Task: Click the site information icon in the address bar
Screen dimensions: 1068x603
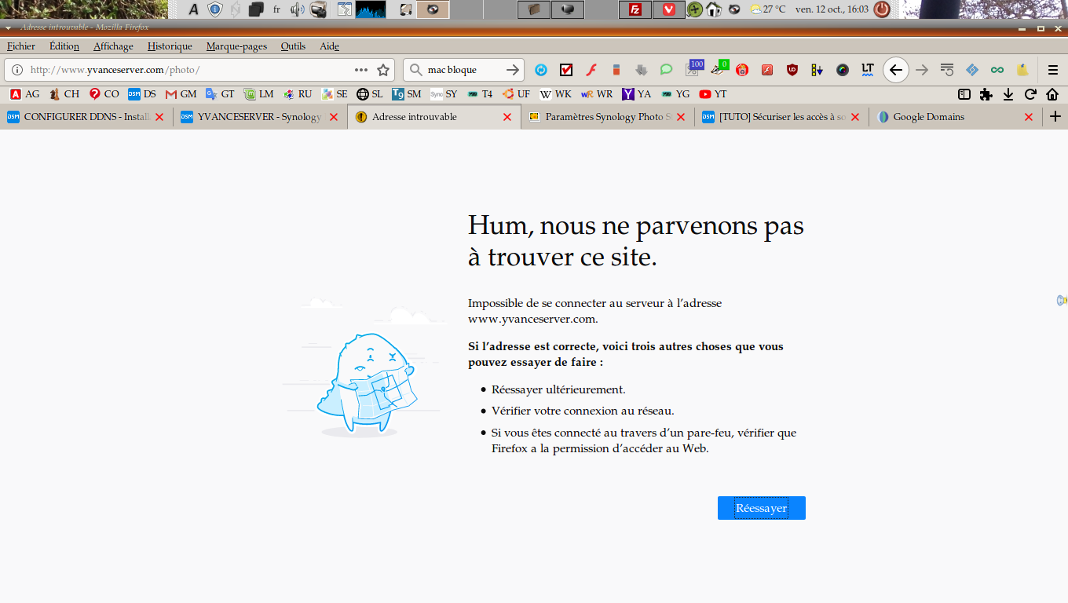Action: pos(17,70)
